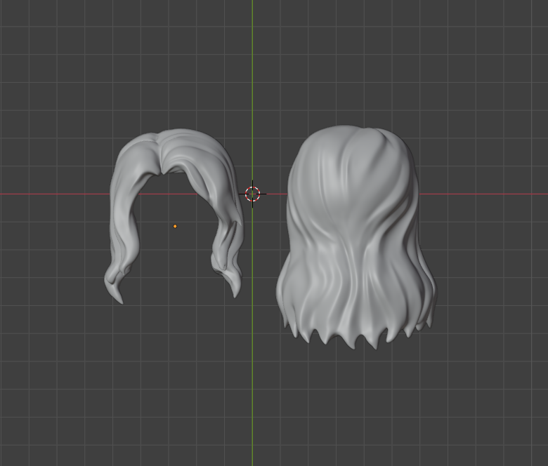Viewport: 548px width, 466px height.
Task: Click the right hair's lower-left flared edge
Action: [x=288, y=302]
